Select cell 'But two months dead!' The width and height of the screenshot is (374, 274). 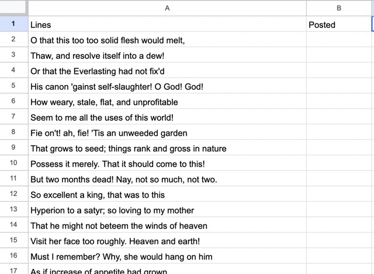167,179
